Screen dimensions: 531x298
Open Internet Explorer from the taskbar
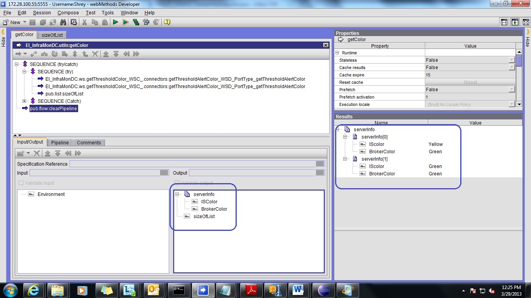pos(34,290)
